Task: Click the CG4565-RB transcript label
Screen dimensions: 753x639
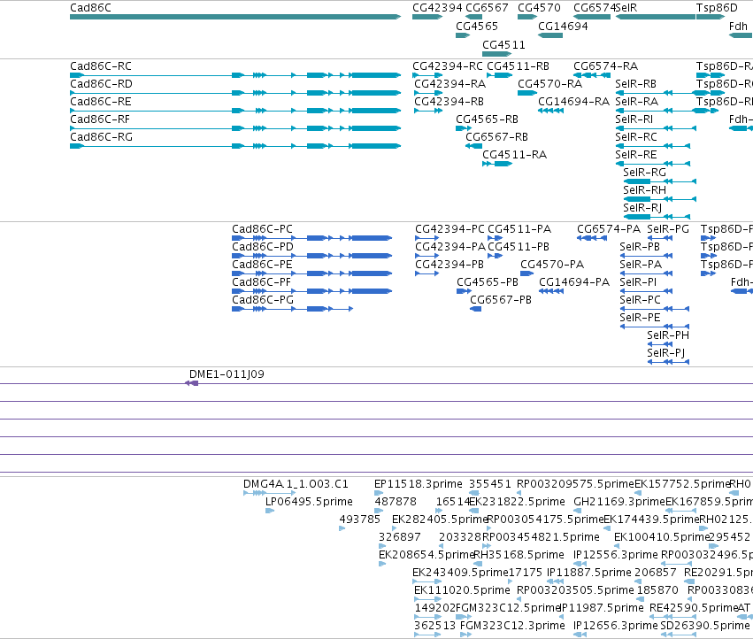Action: point(487,119)
